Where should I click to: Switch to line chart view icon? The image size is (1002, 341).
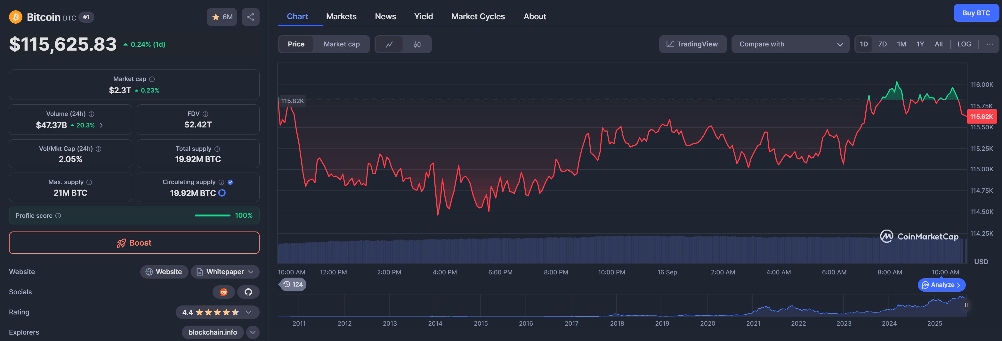pyautogui.click(x=389, y=45)
